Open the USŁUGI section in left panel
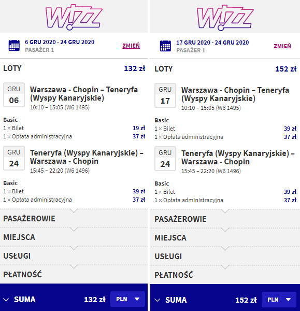The image size is (300, 311). point(74,256)
